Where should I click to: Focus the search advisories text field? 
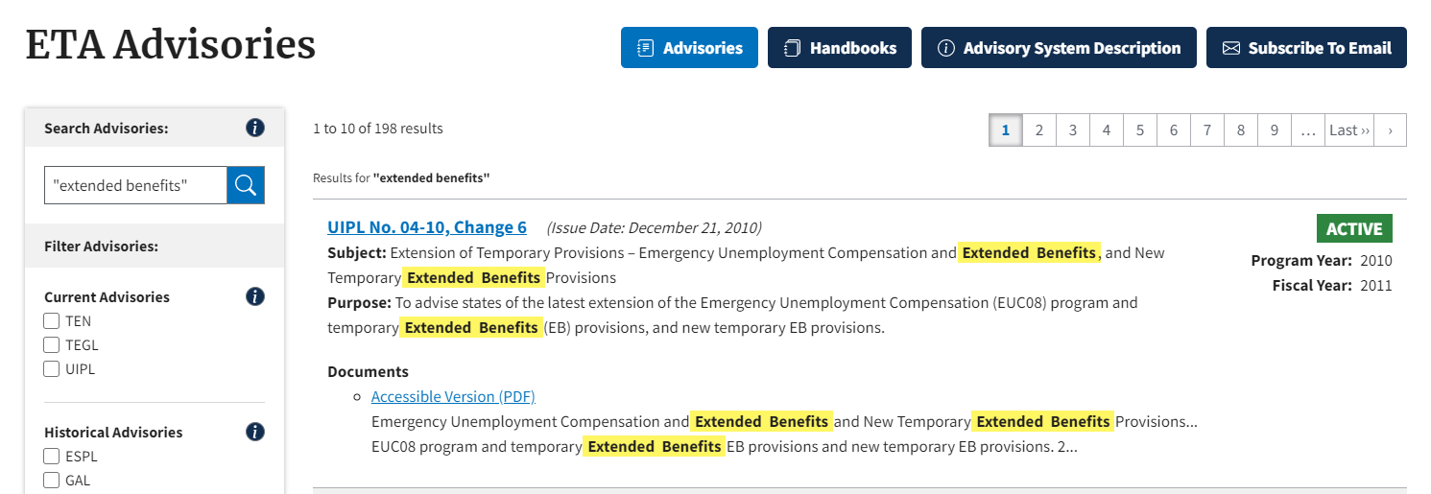coord(135,185)
